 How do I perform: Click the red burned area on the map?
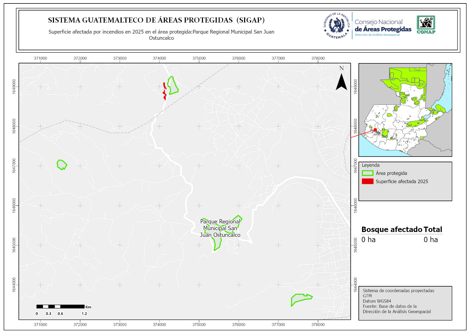(x=165, y=91)
